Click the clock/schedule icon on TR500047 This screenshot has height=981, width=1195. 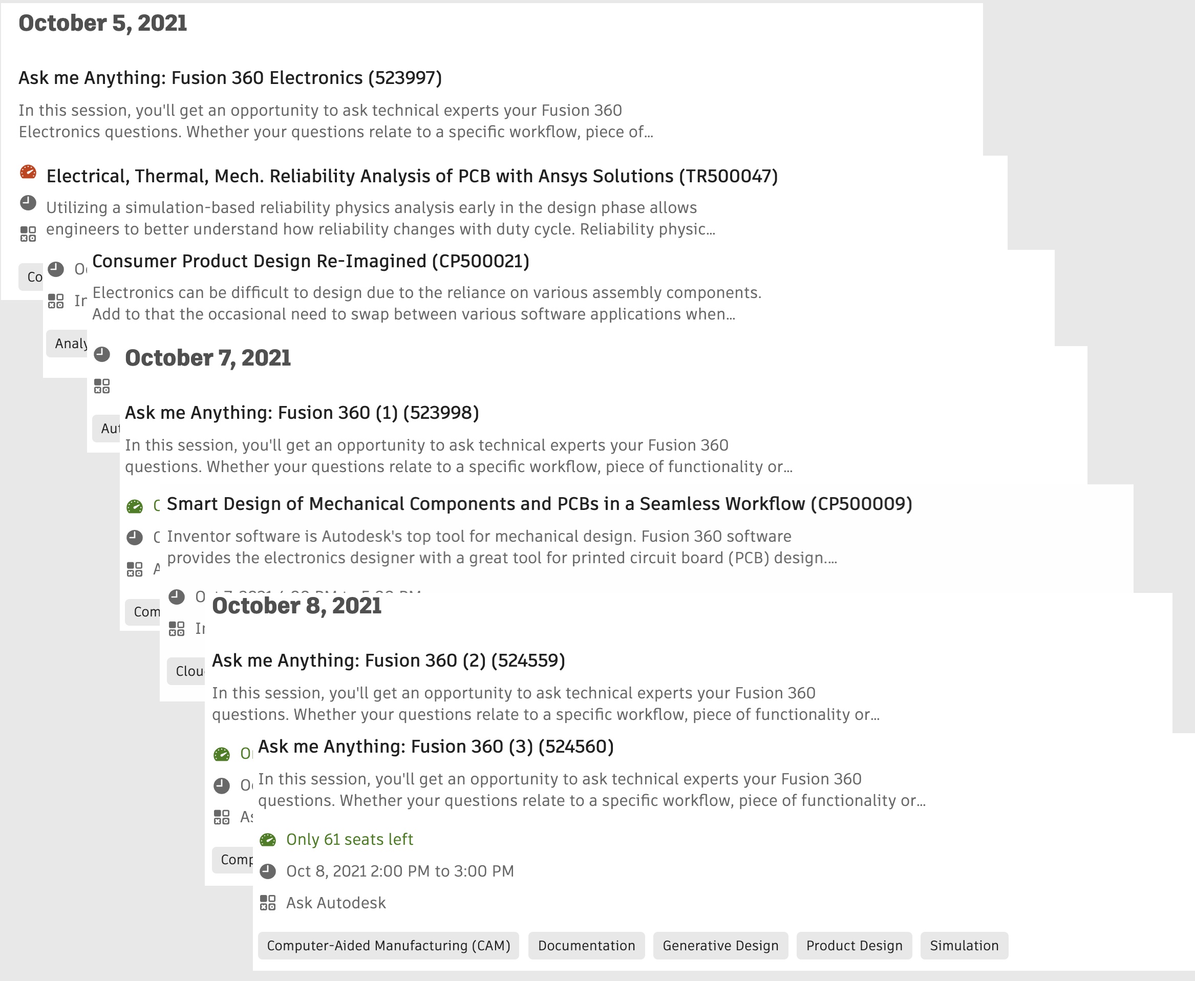tap(28, 205)
